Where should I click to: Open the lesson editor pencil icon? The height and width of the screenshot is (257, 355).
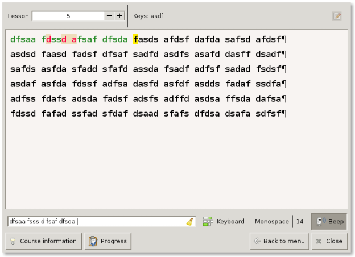click(337, 16)
